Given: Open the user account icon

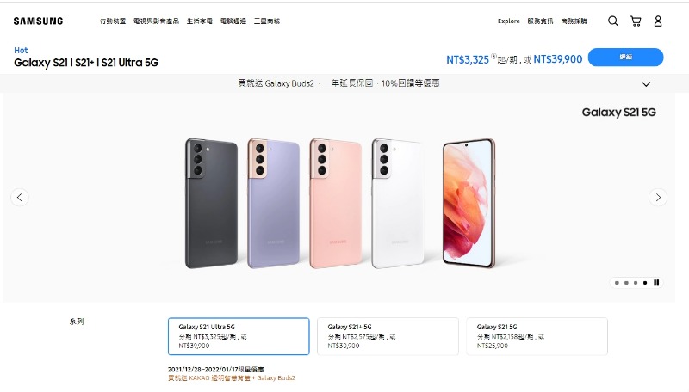Looking at the screenshot, I should [658, 21].
